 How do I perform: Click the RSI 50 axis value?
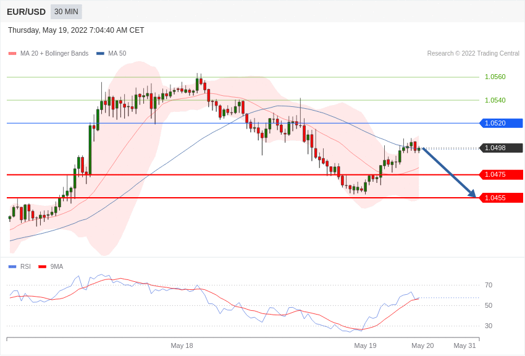click(489, 305)
